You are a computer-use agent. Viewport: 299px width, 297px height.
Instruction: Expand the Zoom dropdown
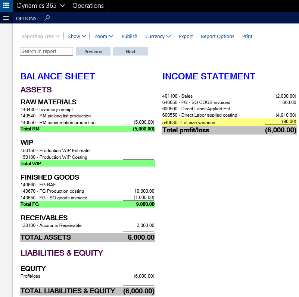[x=103, y=36]
